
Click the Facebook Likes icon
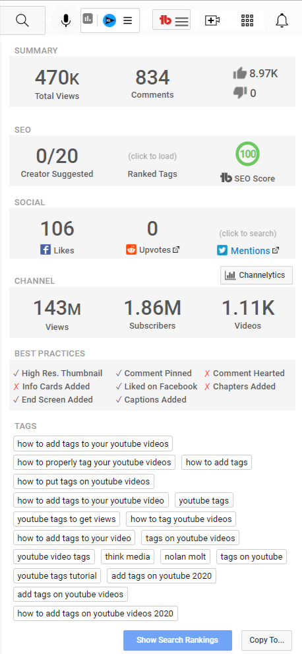point(45,250)
